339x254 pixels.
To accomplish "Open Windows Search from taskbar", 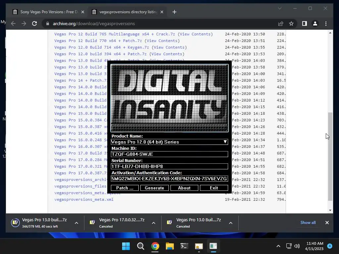I will (140, 246).
